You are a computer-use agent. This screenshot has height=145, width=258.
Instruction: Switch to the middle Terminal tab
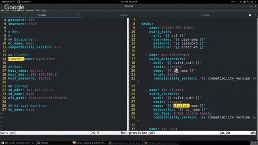[x=123, y=15]
